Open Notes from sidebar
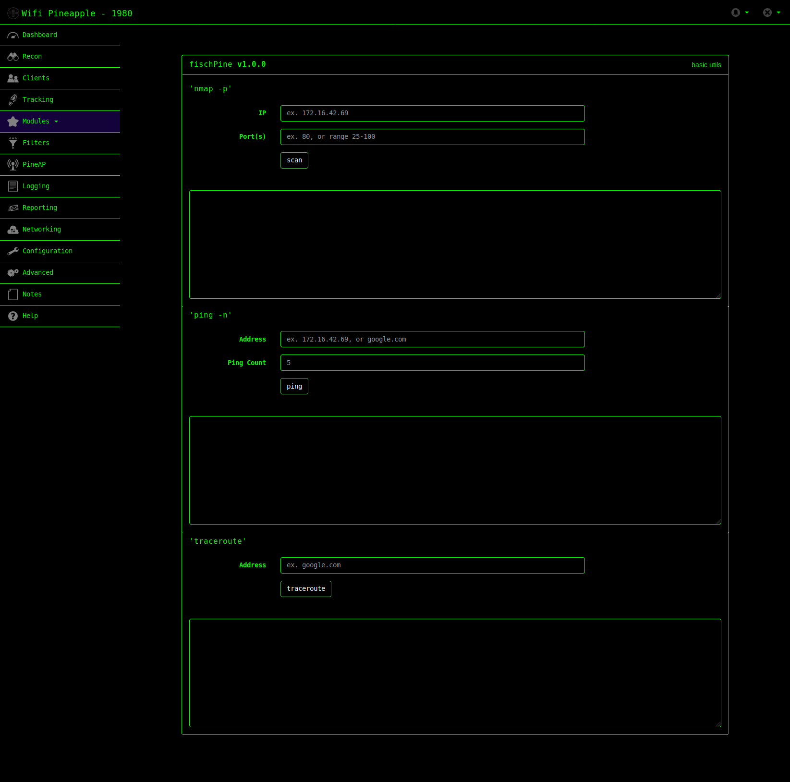Image resolution: width=790 pixels, height=782 pixels. click(60, 294)
